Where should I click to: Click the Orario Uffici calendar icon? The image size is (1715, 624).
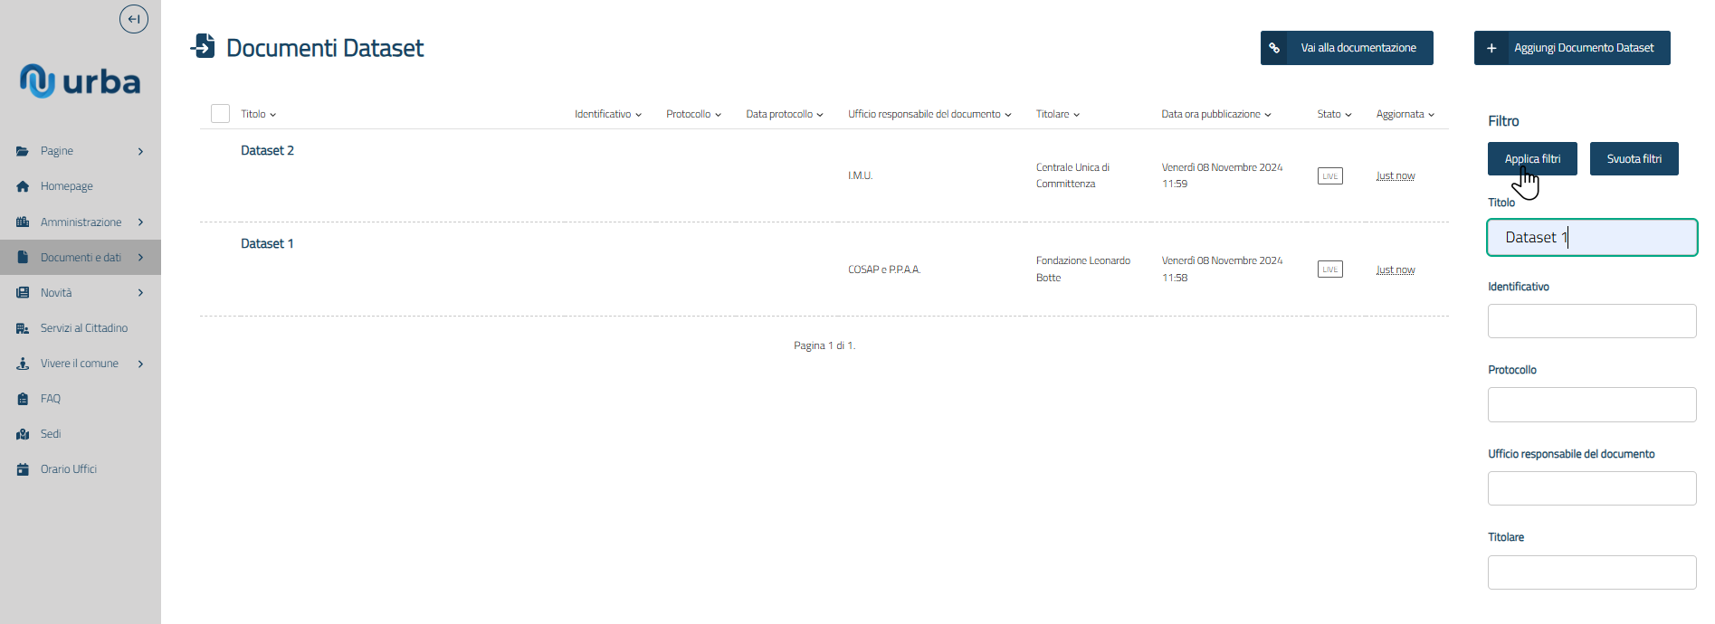pyautogui.click(x=23, y=469)
